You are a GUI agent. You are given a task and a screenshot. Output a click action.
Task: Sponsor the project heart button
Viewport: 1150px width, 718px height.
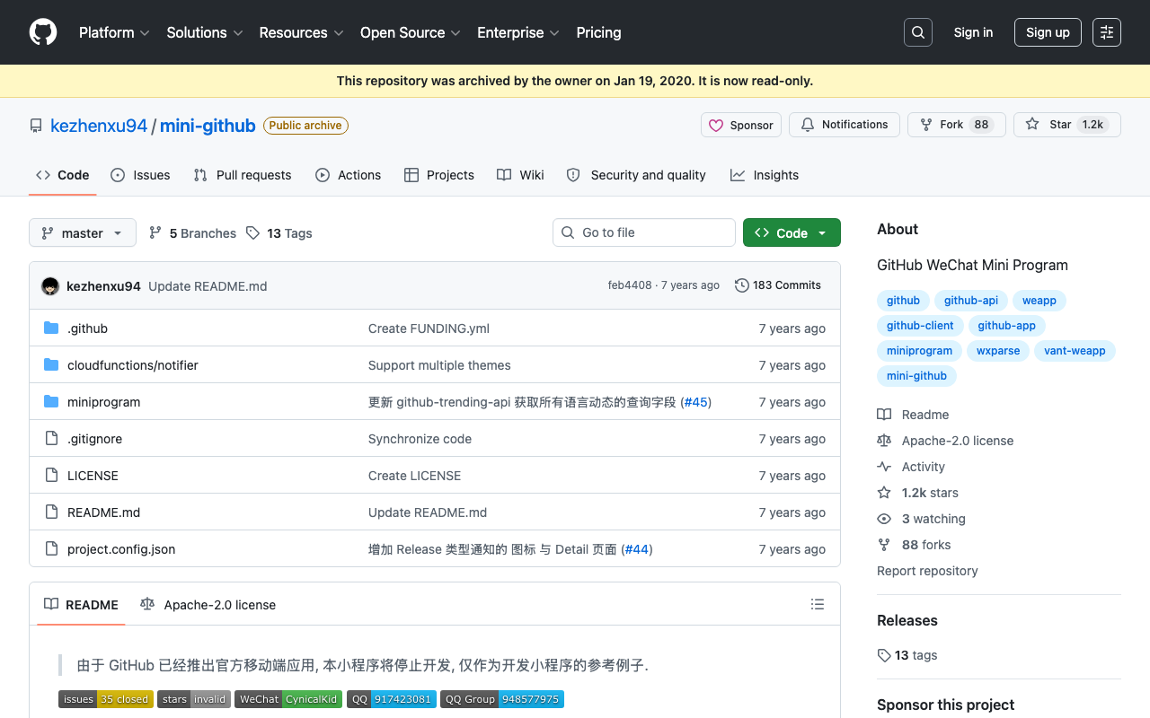pyautogui.click(x=741, y=125)
